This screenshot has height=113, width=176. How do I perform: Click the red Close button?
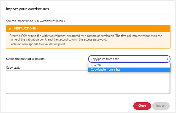click(x=142, y=106)
